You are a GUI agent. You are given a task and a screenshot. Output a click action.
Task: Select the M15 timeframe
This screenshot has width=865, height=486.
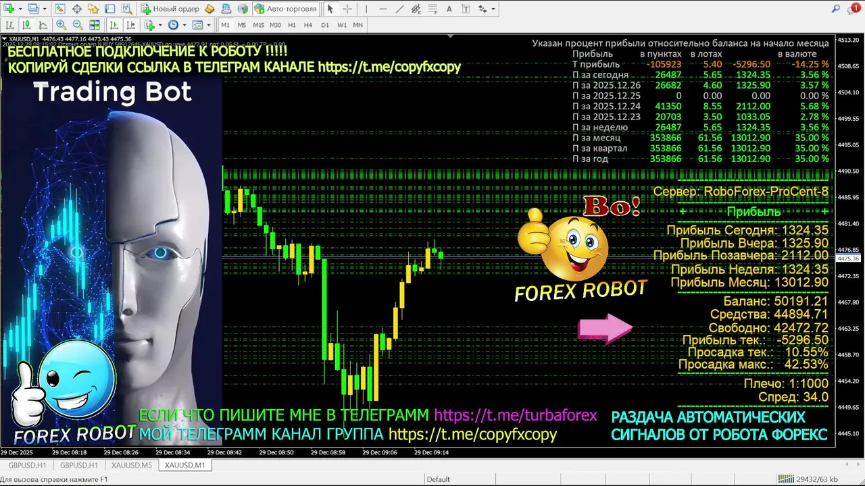click(259, 25)
